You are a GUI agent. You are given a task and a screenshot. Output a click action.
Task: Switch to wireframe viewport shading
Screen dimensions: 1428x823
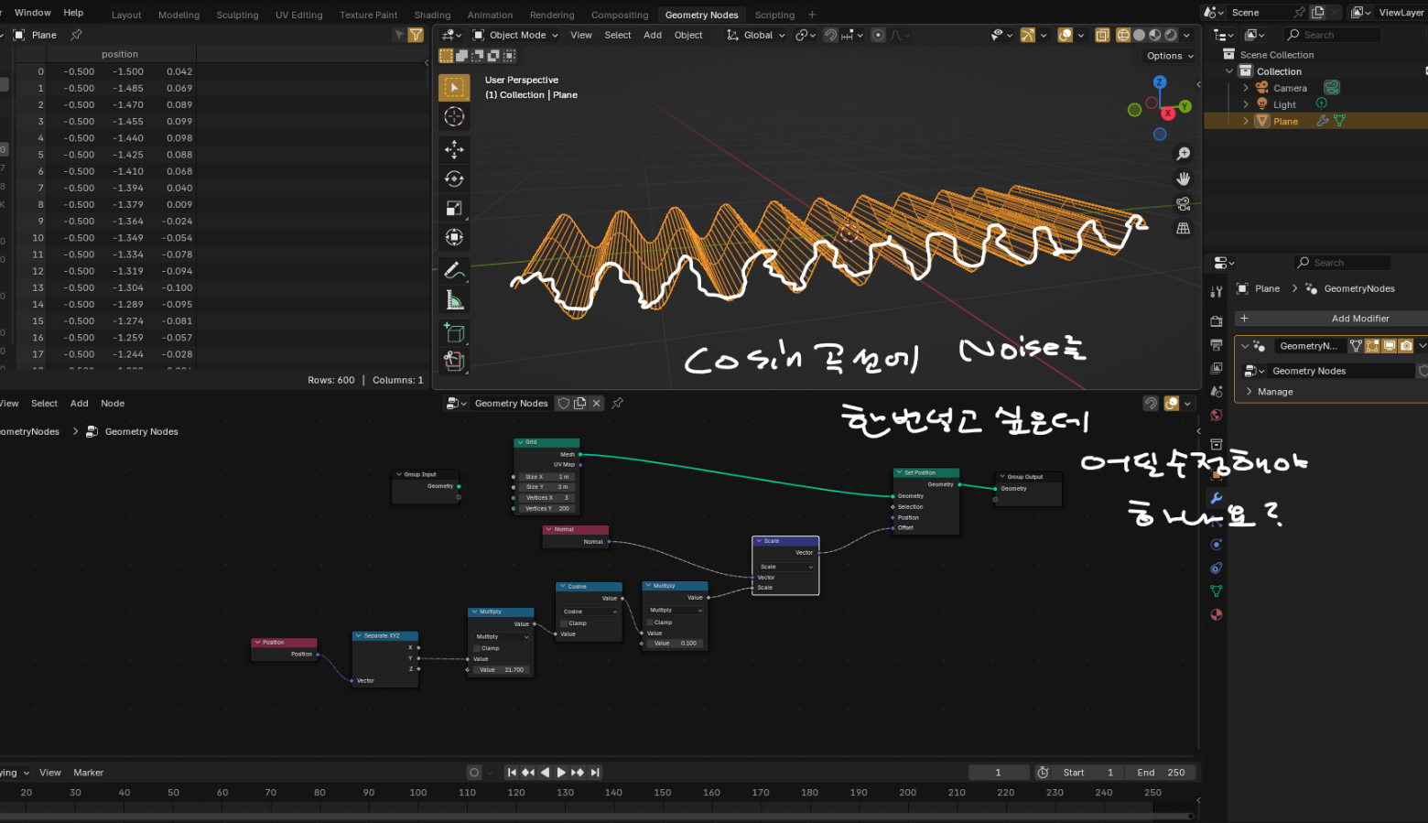click(1123, 35)
